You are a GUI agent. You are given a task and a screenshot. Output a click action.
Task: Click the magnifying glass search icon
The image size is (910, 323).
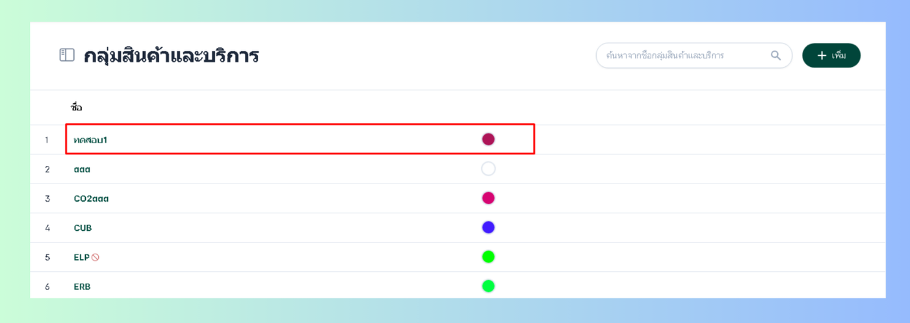pos(775,56)
